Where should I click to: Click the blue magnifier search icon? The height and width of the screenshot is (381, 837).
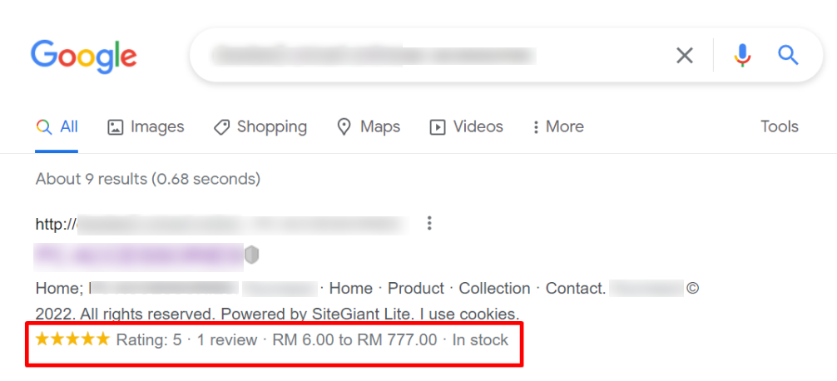click(x=788, y=55)
